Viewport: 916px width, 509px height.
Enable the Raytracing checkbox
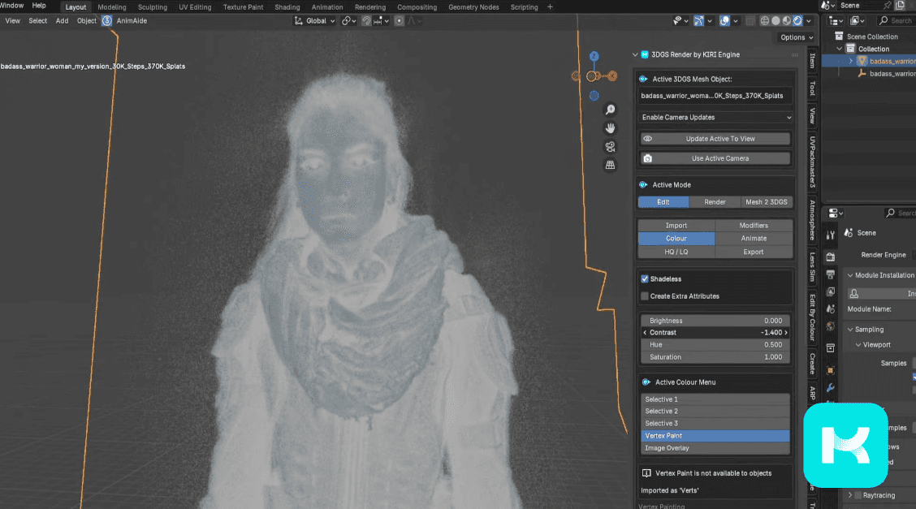coord(859,494)
